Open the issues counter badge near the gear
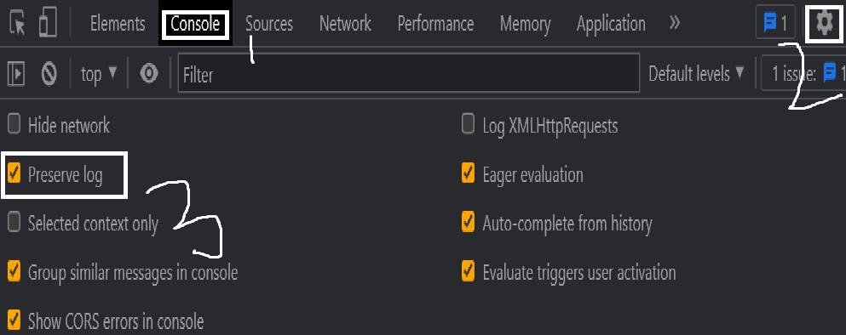This screenshot has width=846, height=335. [x=775, y=23]
